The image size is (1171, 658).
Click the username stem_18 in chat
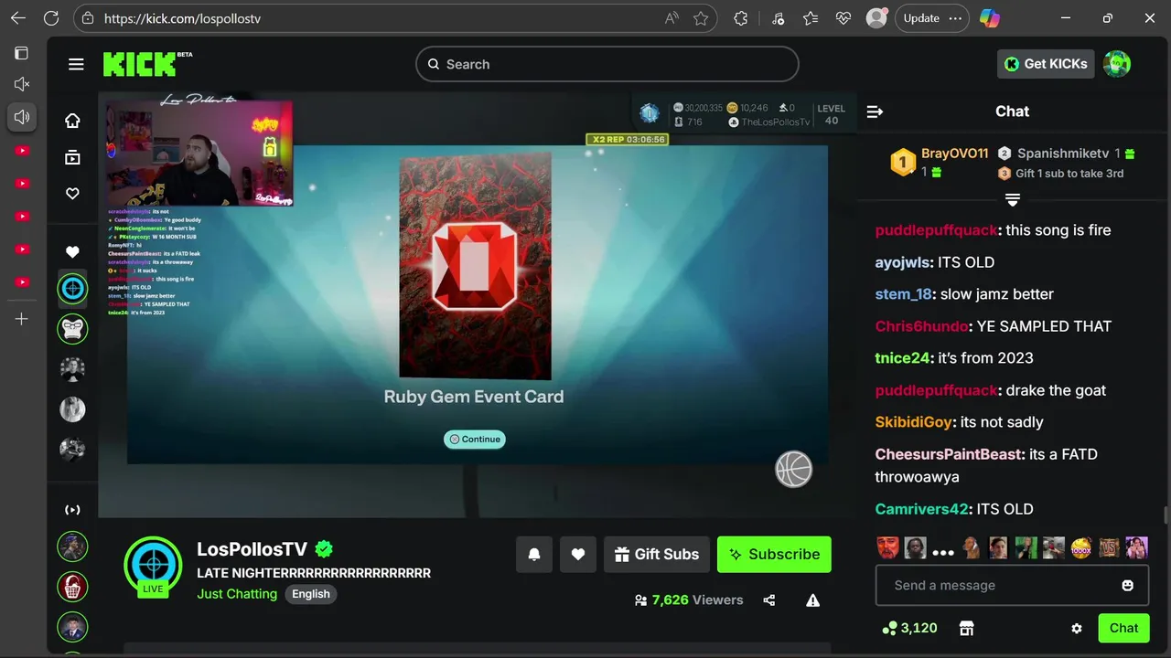pos(903,294)
